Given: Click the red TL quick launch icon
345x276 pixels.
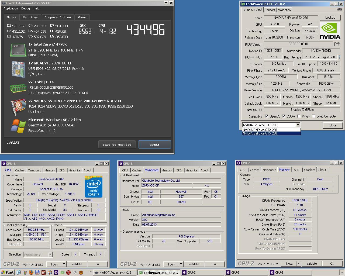Looking at the screenshot, I should click(x=68, y=272).
